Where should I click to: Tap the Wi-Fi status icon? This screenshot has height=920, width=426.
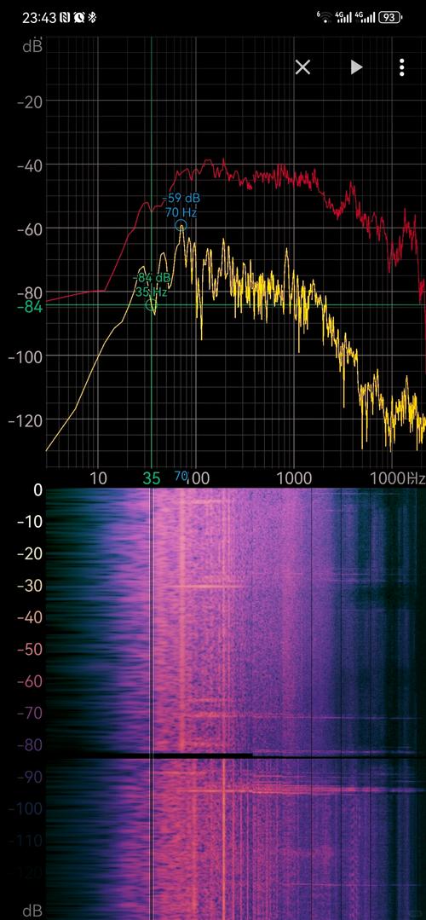[325, 17]
